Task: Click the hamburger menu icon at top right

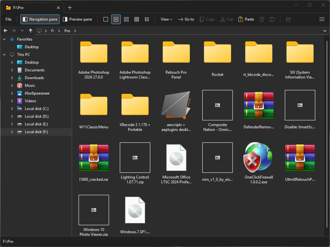Action: 322,19
